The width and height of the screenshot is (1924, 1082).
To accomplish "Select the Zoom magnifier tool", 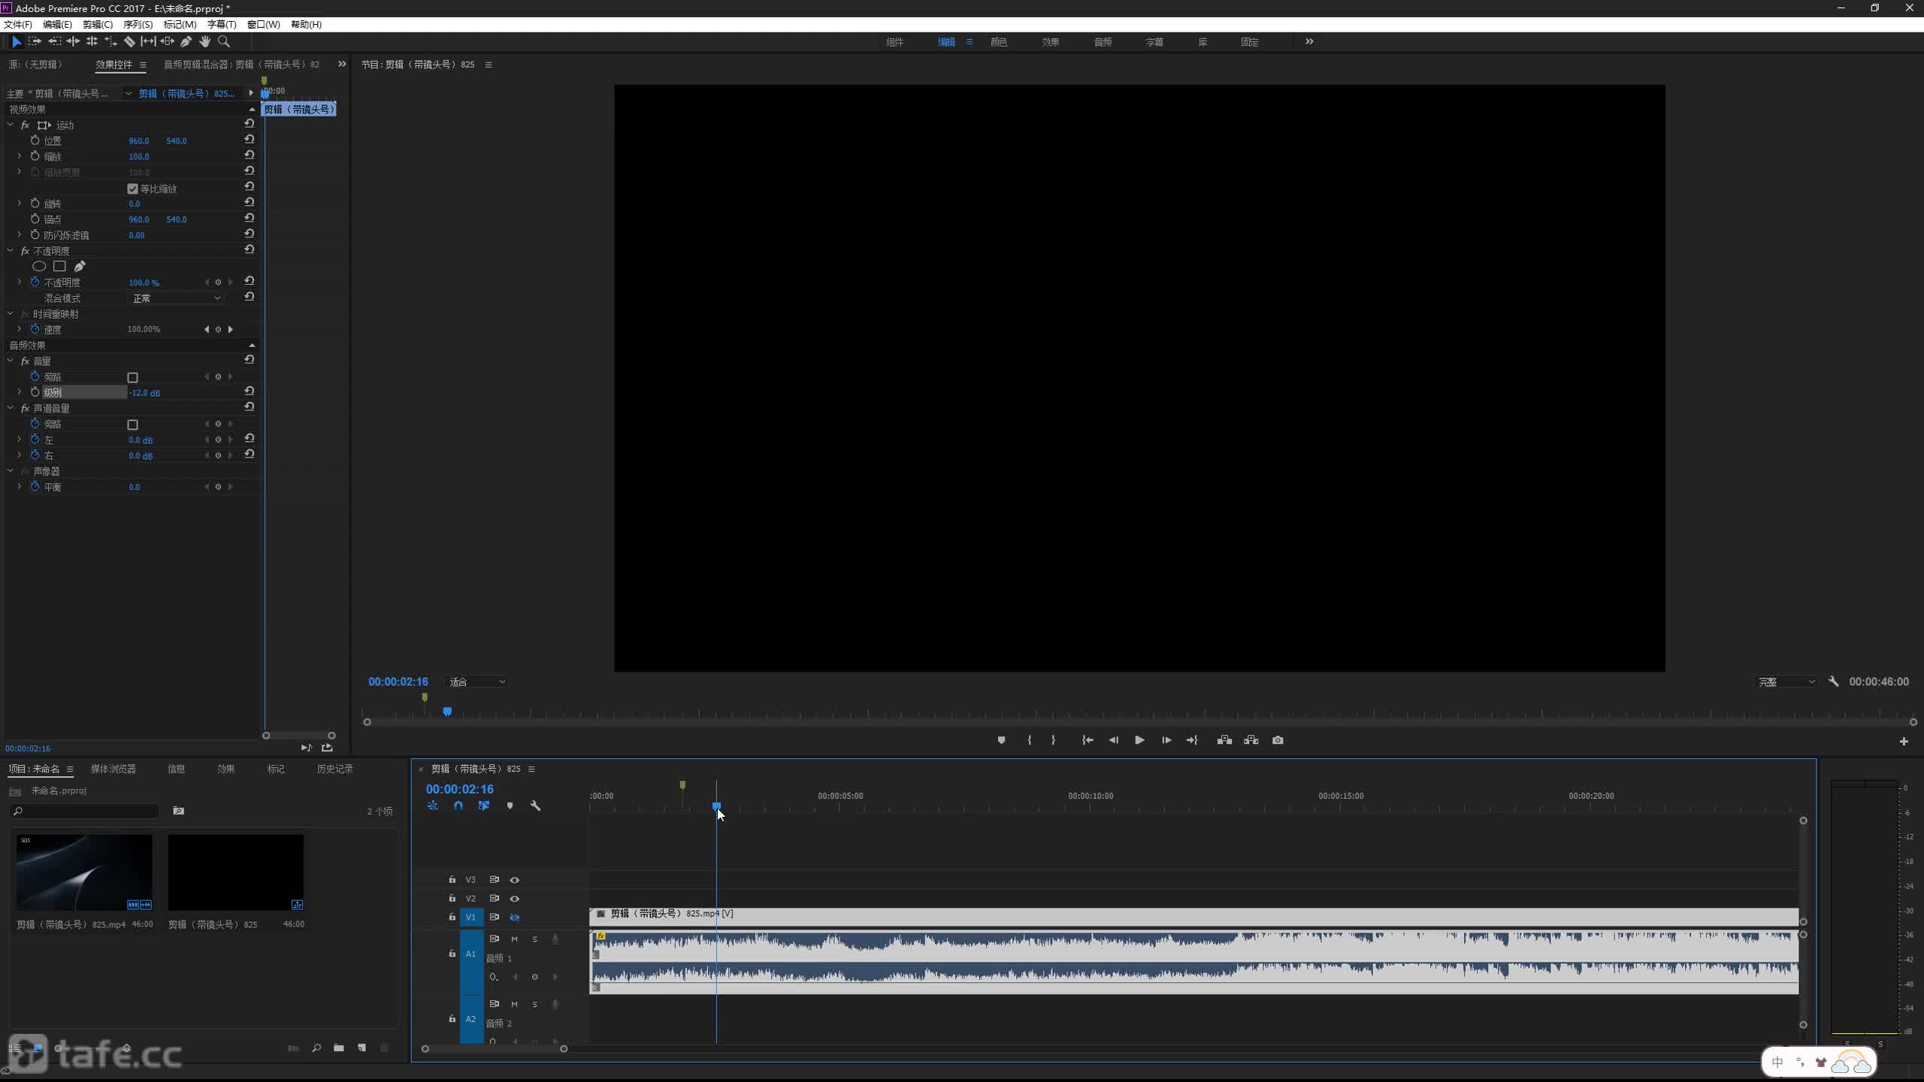I will (223, 42).
